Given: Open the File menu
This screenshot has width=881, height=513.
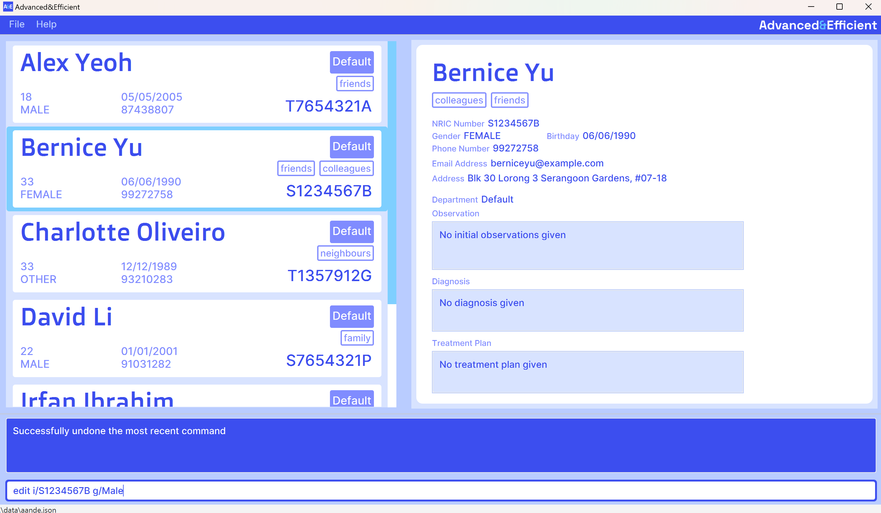Looking at the screenshot, I should [x=17, y=24].
